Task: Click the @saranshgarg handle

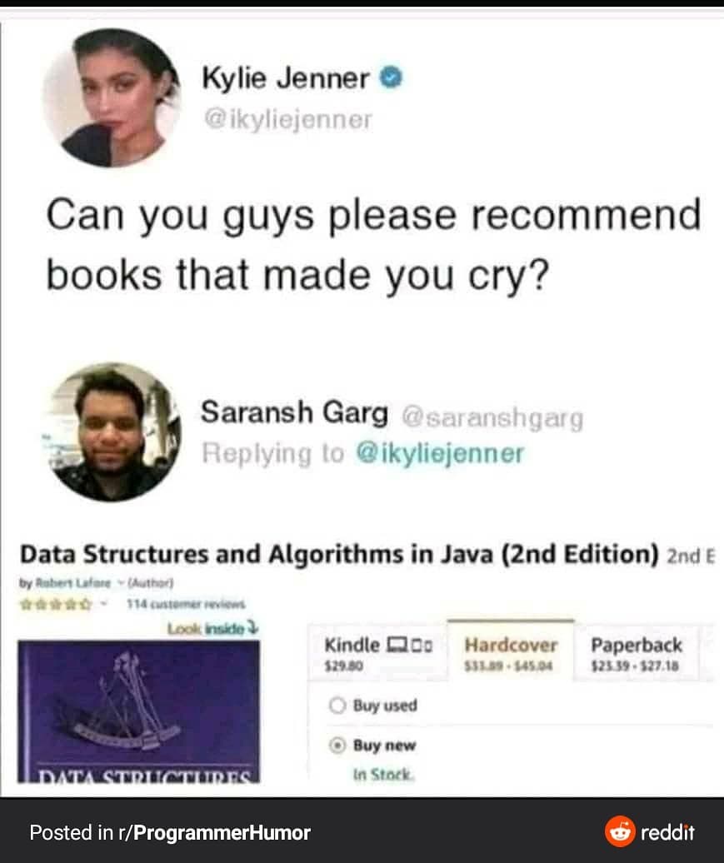Action: [492, 418]
